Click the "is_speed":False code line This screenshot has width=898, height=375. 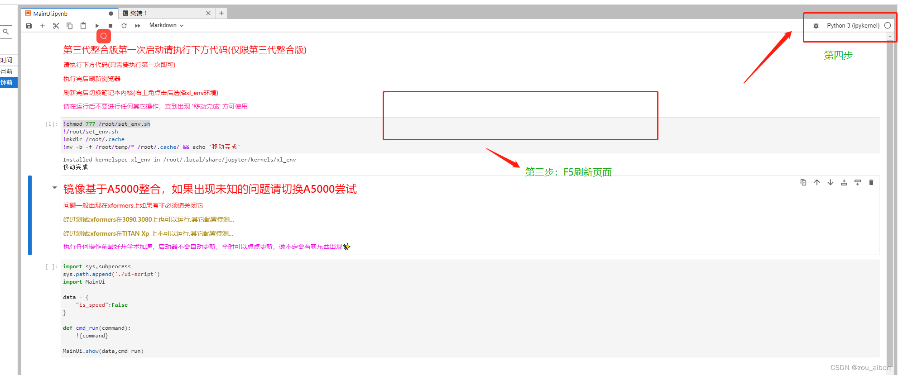[x=102, y=305]
